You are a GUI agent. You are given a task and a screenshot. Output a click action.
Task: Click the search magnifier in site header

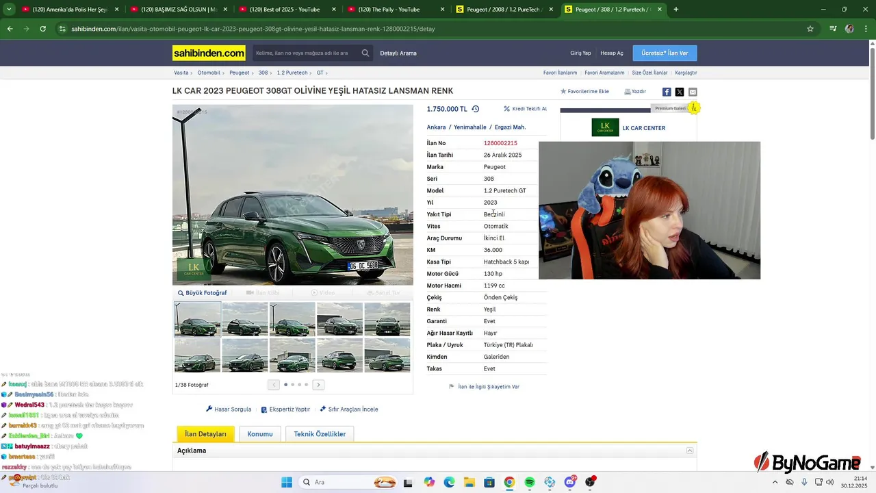365,53
